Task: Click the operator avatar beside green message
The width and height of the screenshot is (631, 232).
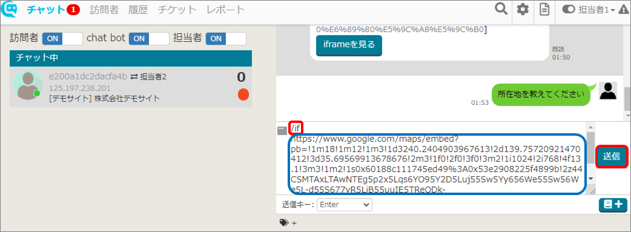Action: coord(608,91)
